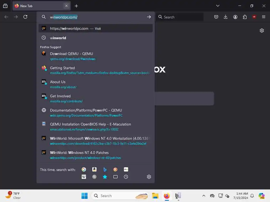
Task: Search this time with Bing
Action: [105, 170]
